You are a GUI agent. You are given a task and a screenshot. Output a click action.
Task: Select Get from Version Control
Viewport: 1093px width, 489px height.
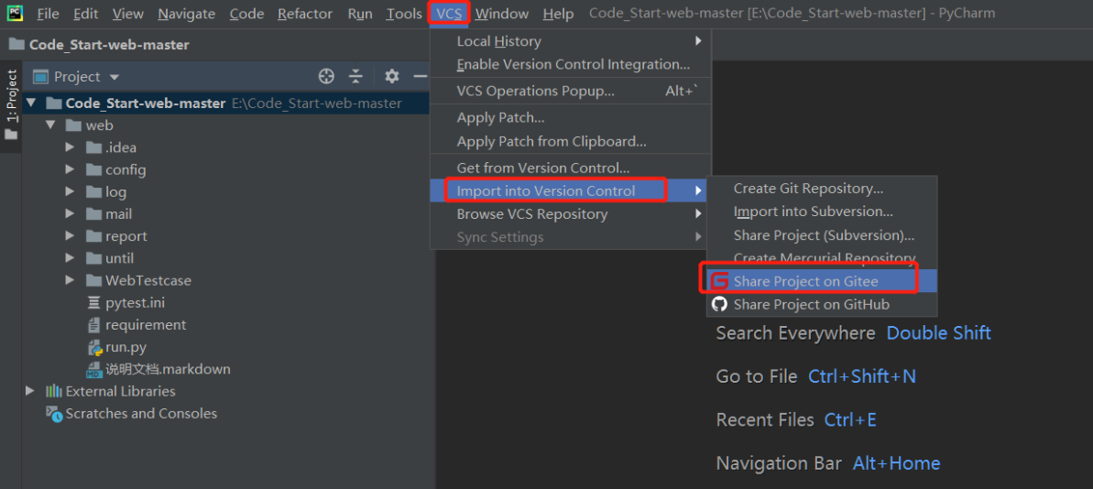pyautogui.click(x=570, y=168)
